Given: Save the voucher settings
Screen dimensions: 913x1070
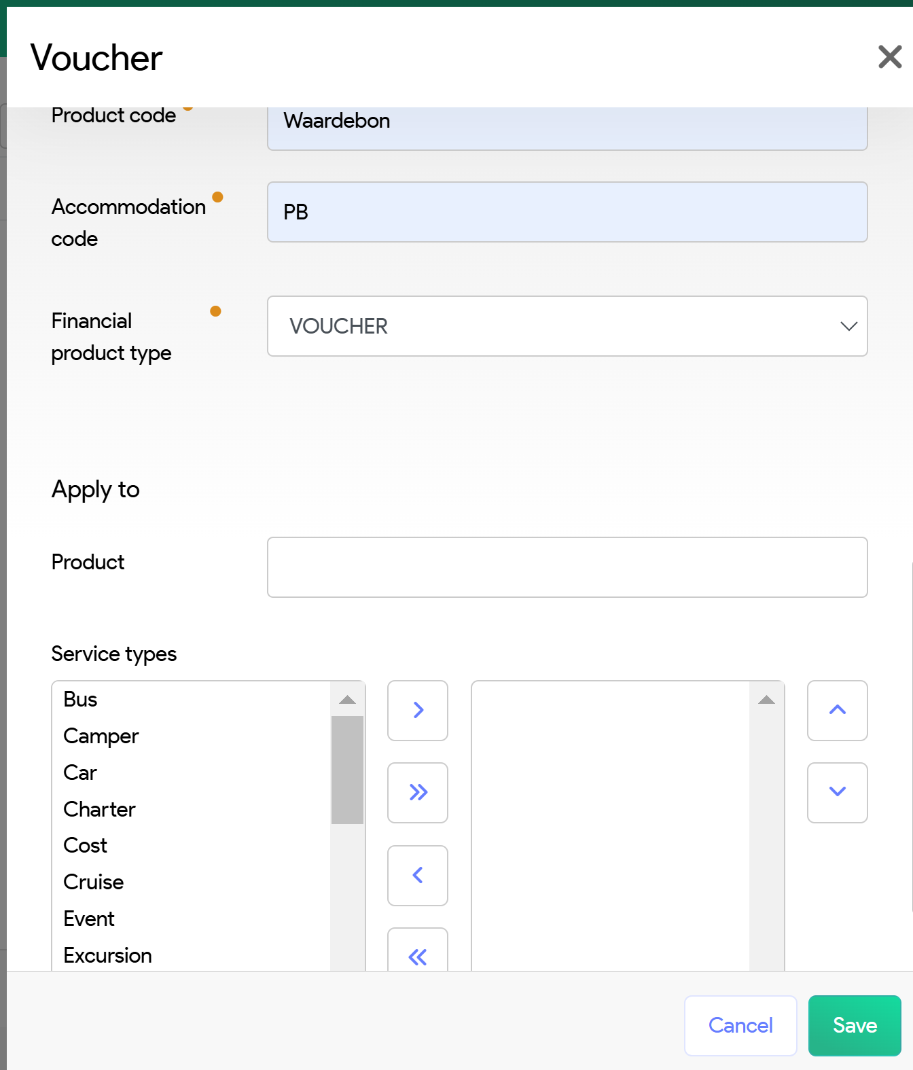Looking at the screenshot, I should click(855, 1026).
